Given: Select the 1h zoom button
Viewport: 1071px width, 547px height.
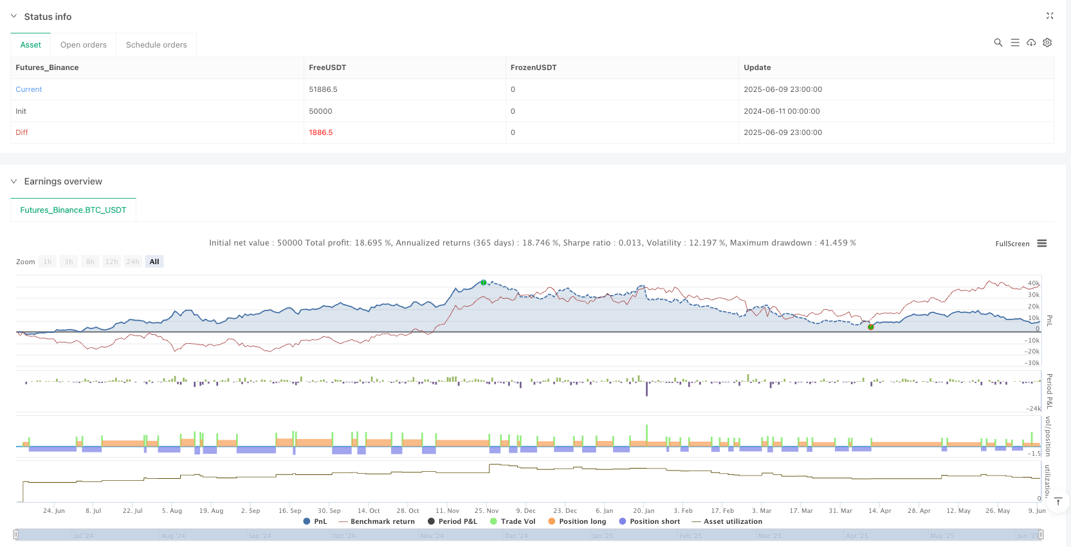Looking at the screenshot, I should click(48, 262).
